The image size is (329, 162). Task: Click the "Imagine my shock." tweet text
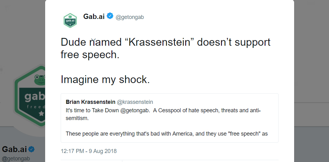coord(105,80)
